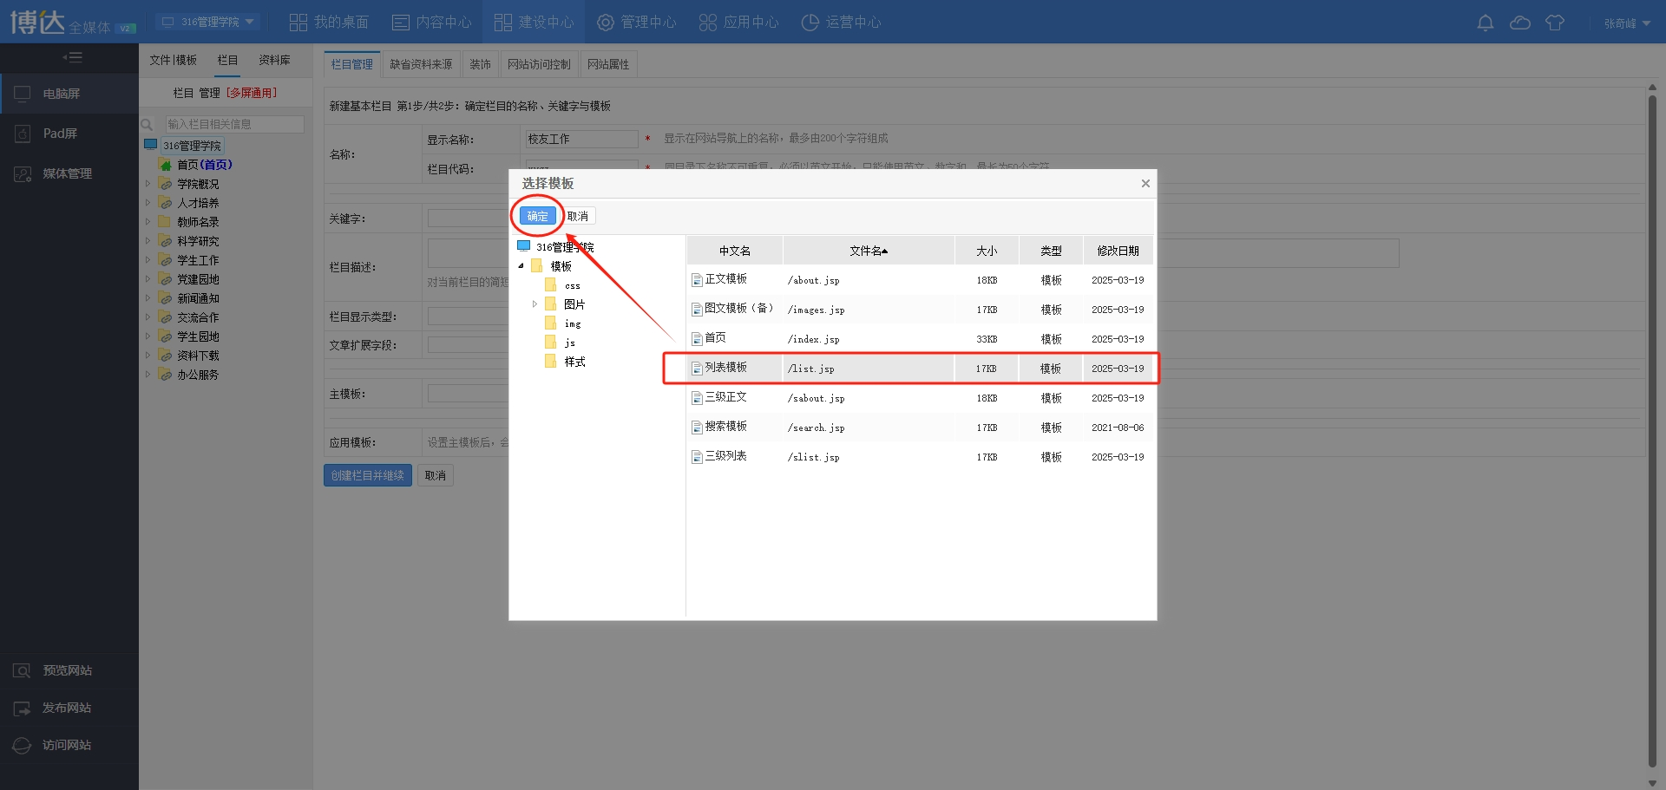The width and height of the screenshot is (1666, 790).
Task: Switch to the 网站属性 tab
Action: tap(608, 64)
